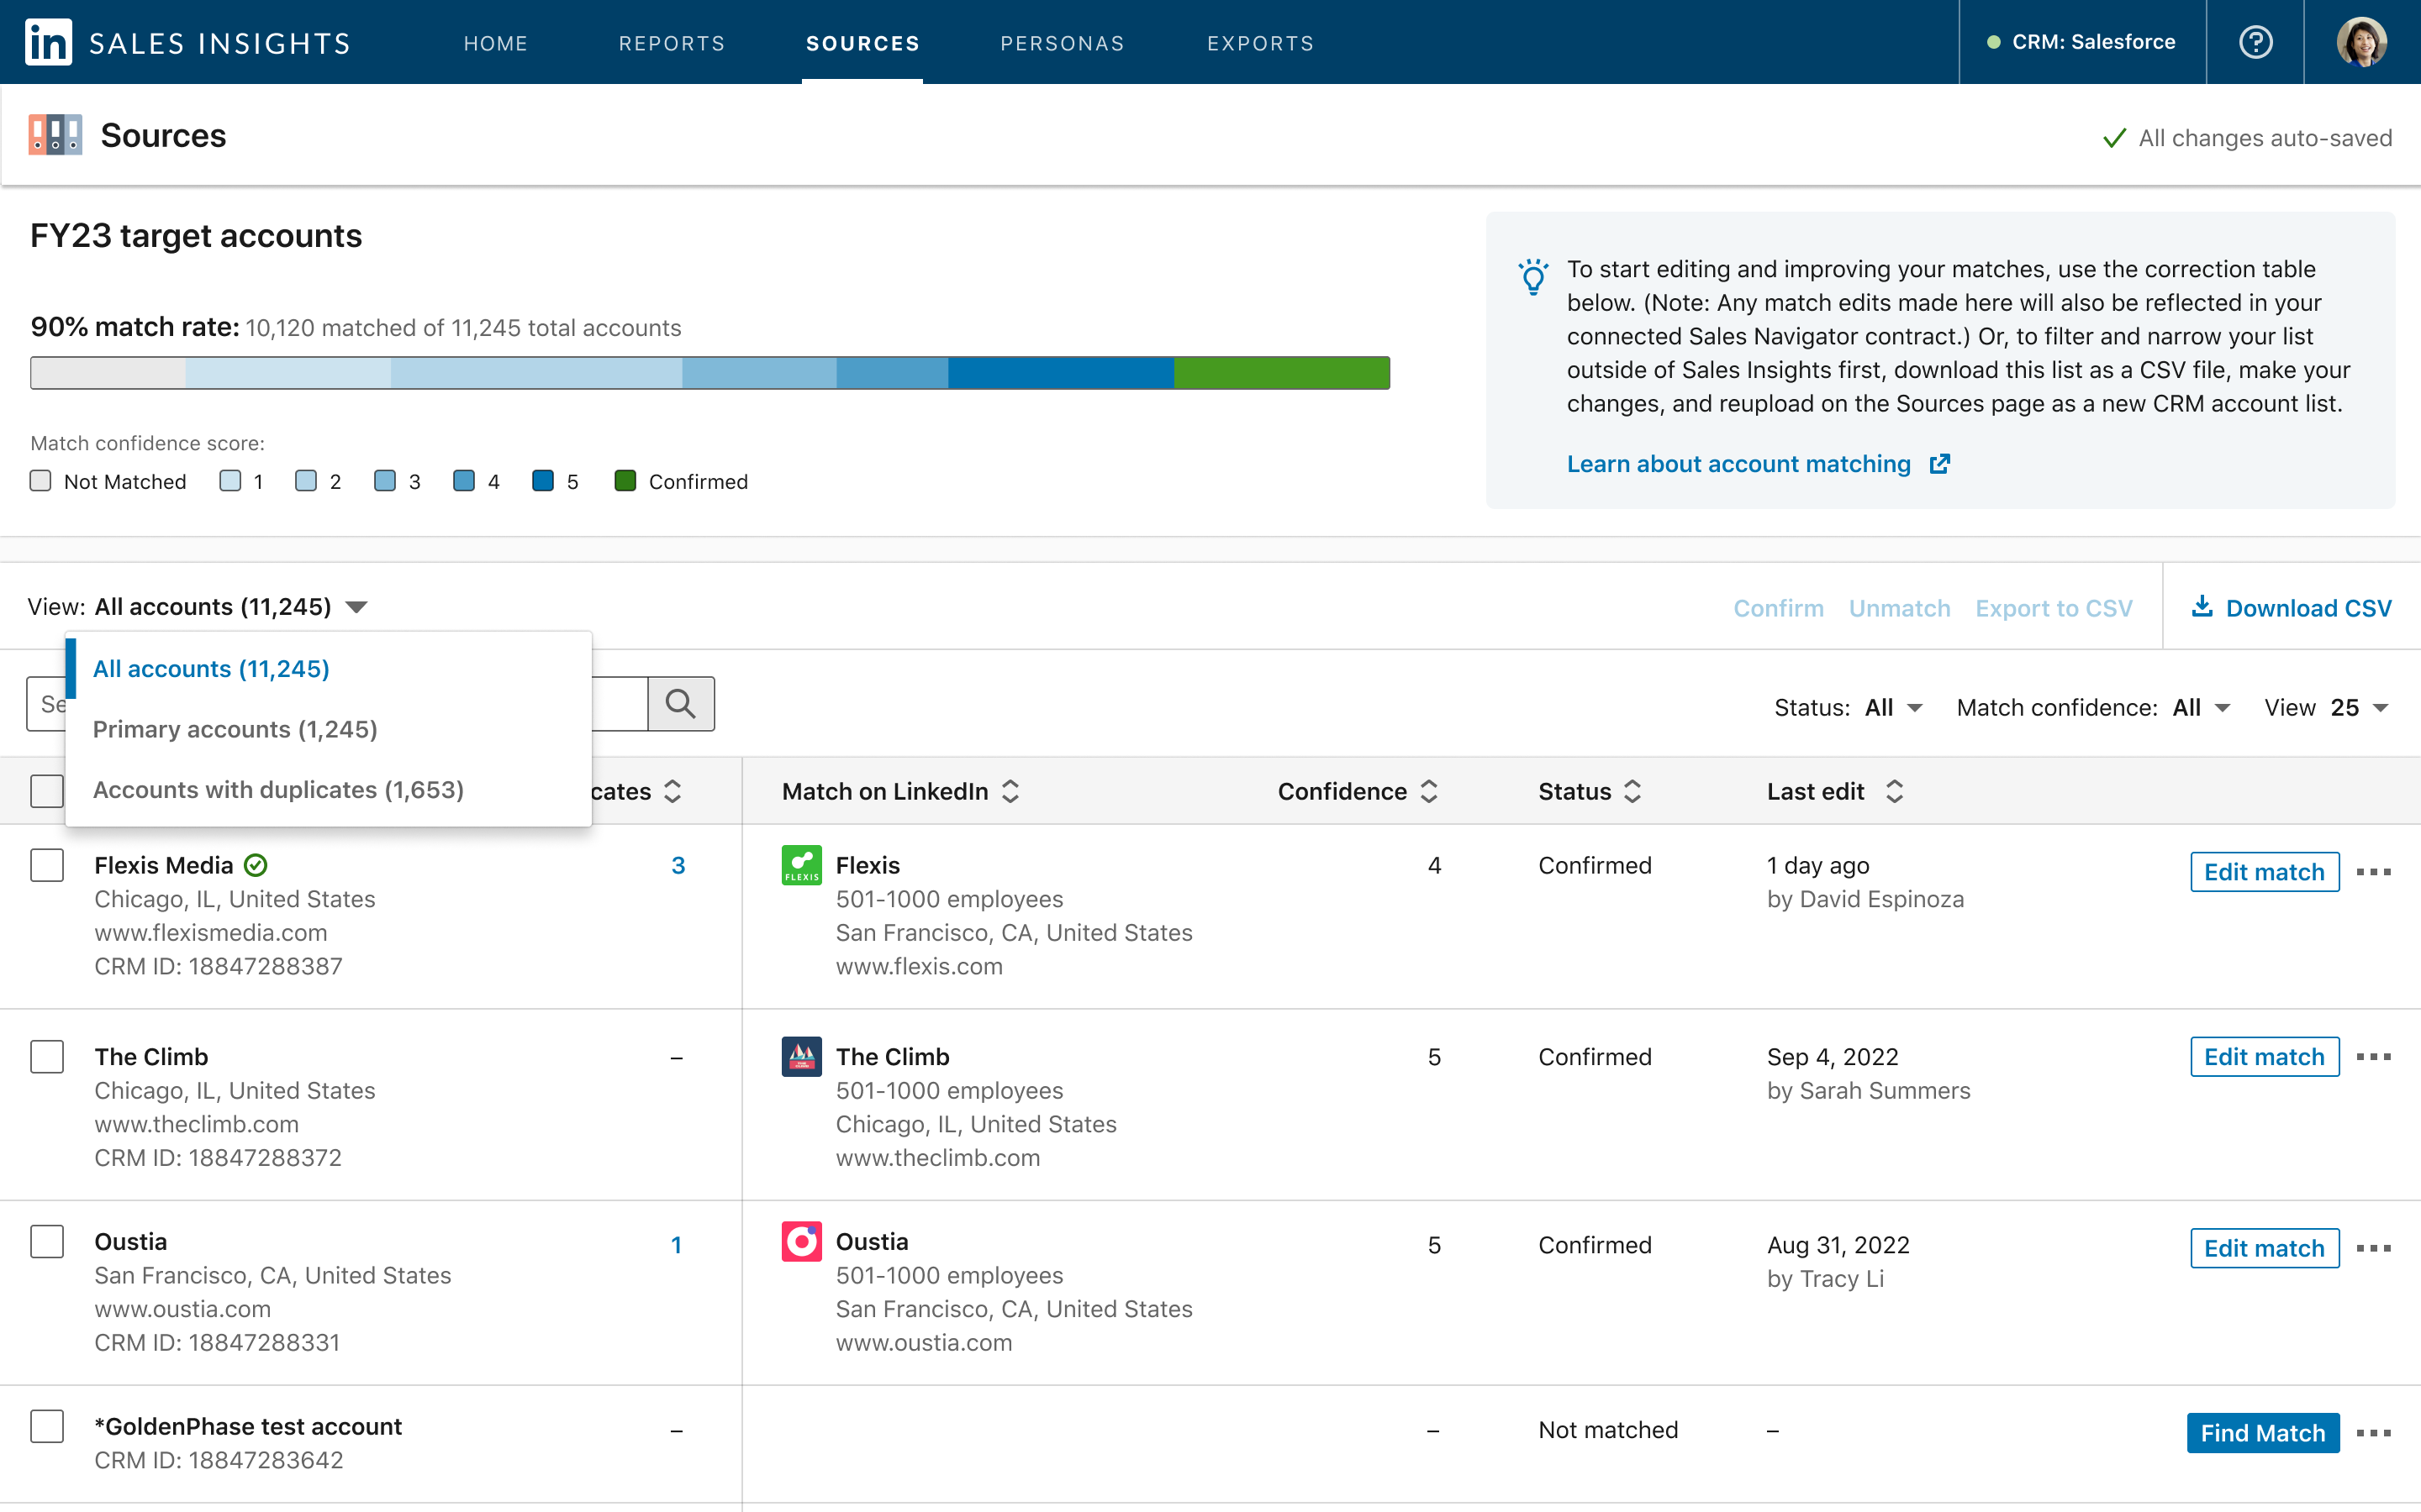The image size is (2421, 1512).
Task: Click the Flexis company logo
Action: click(801, 865)
